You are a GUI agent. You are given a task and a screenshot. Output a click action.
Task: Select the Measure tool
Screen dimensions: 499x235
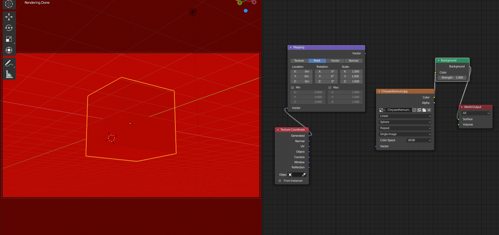coord(9,74)
